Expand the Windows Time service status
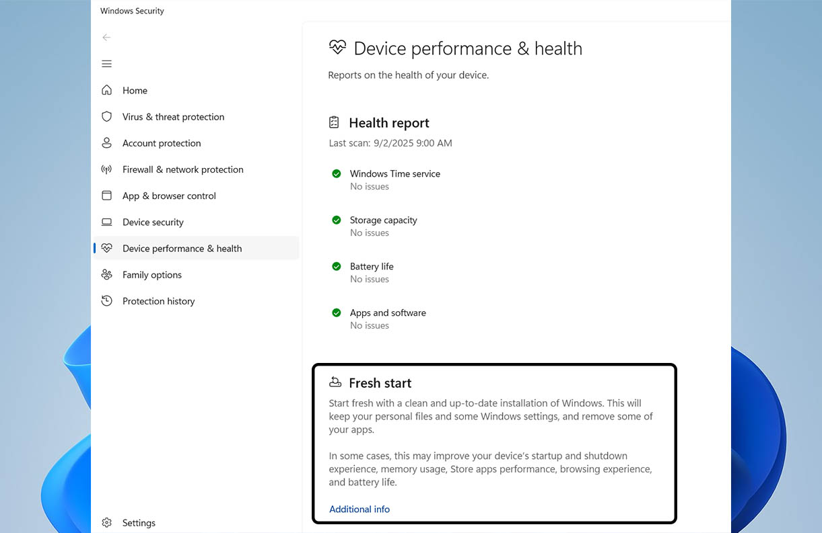The height and width of the screenshot is (533, 822). [395, 173]
